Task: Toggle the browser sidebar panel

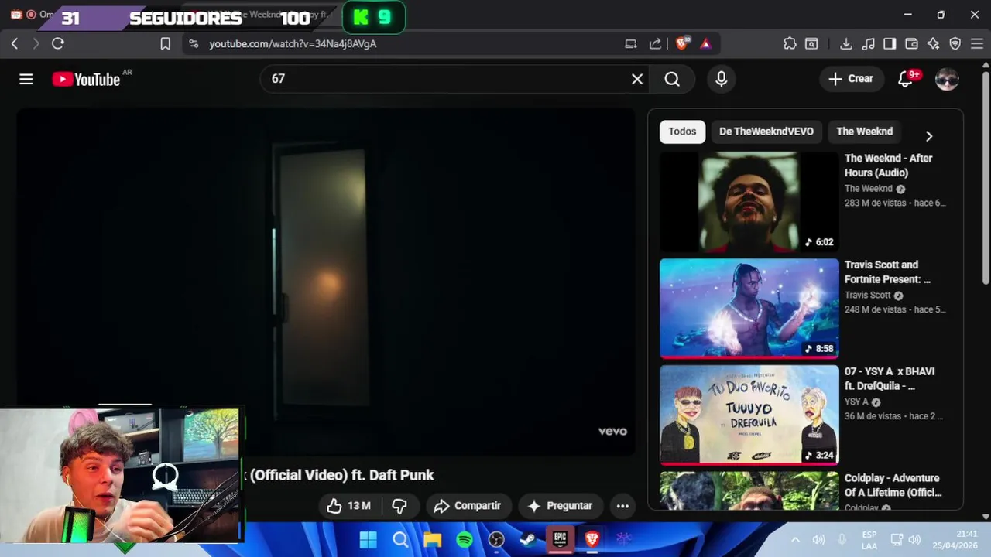Action: point(890,44)
